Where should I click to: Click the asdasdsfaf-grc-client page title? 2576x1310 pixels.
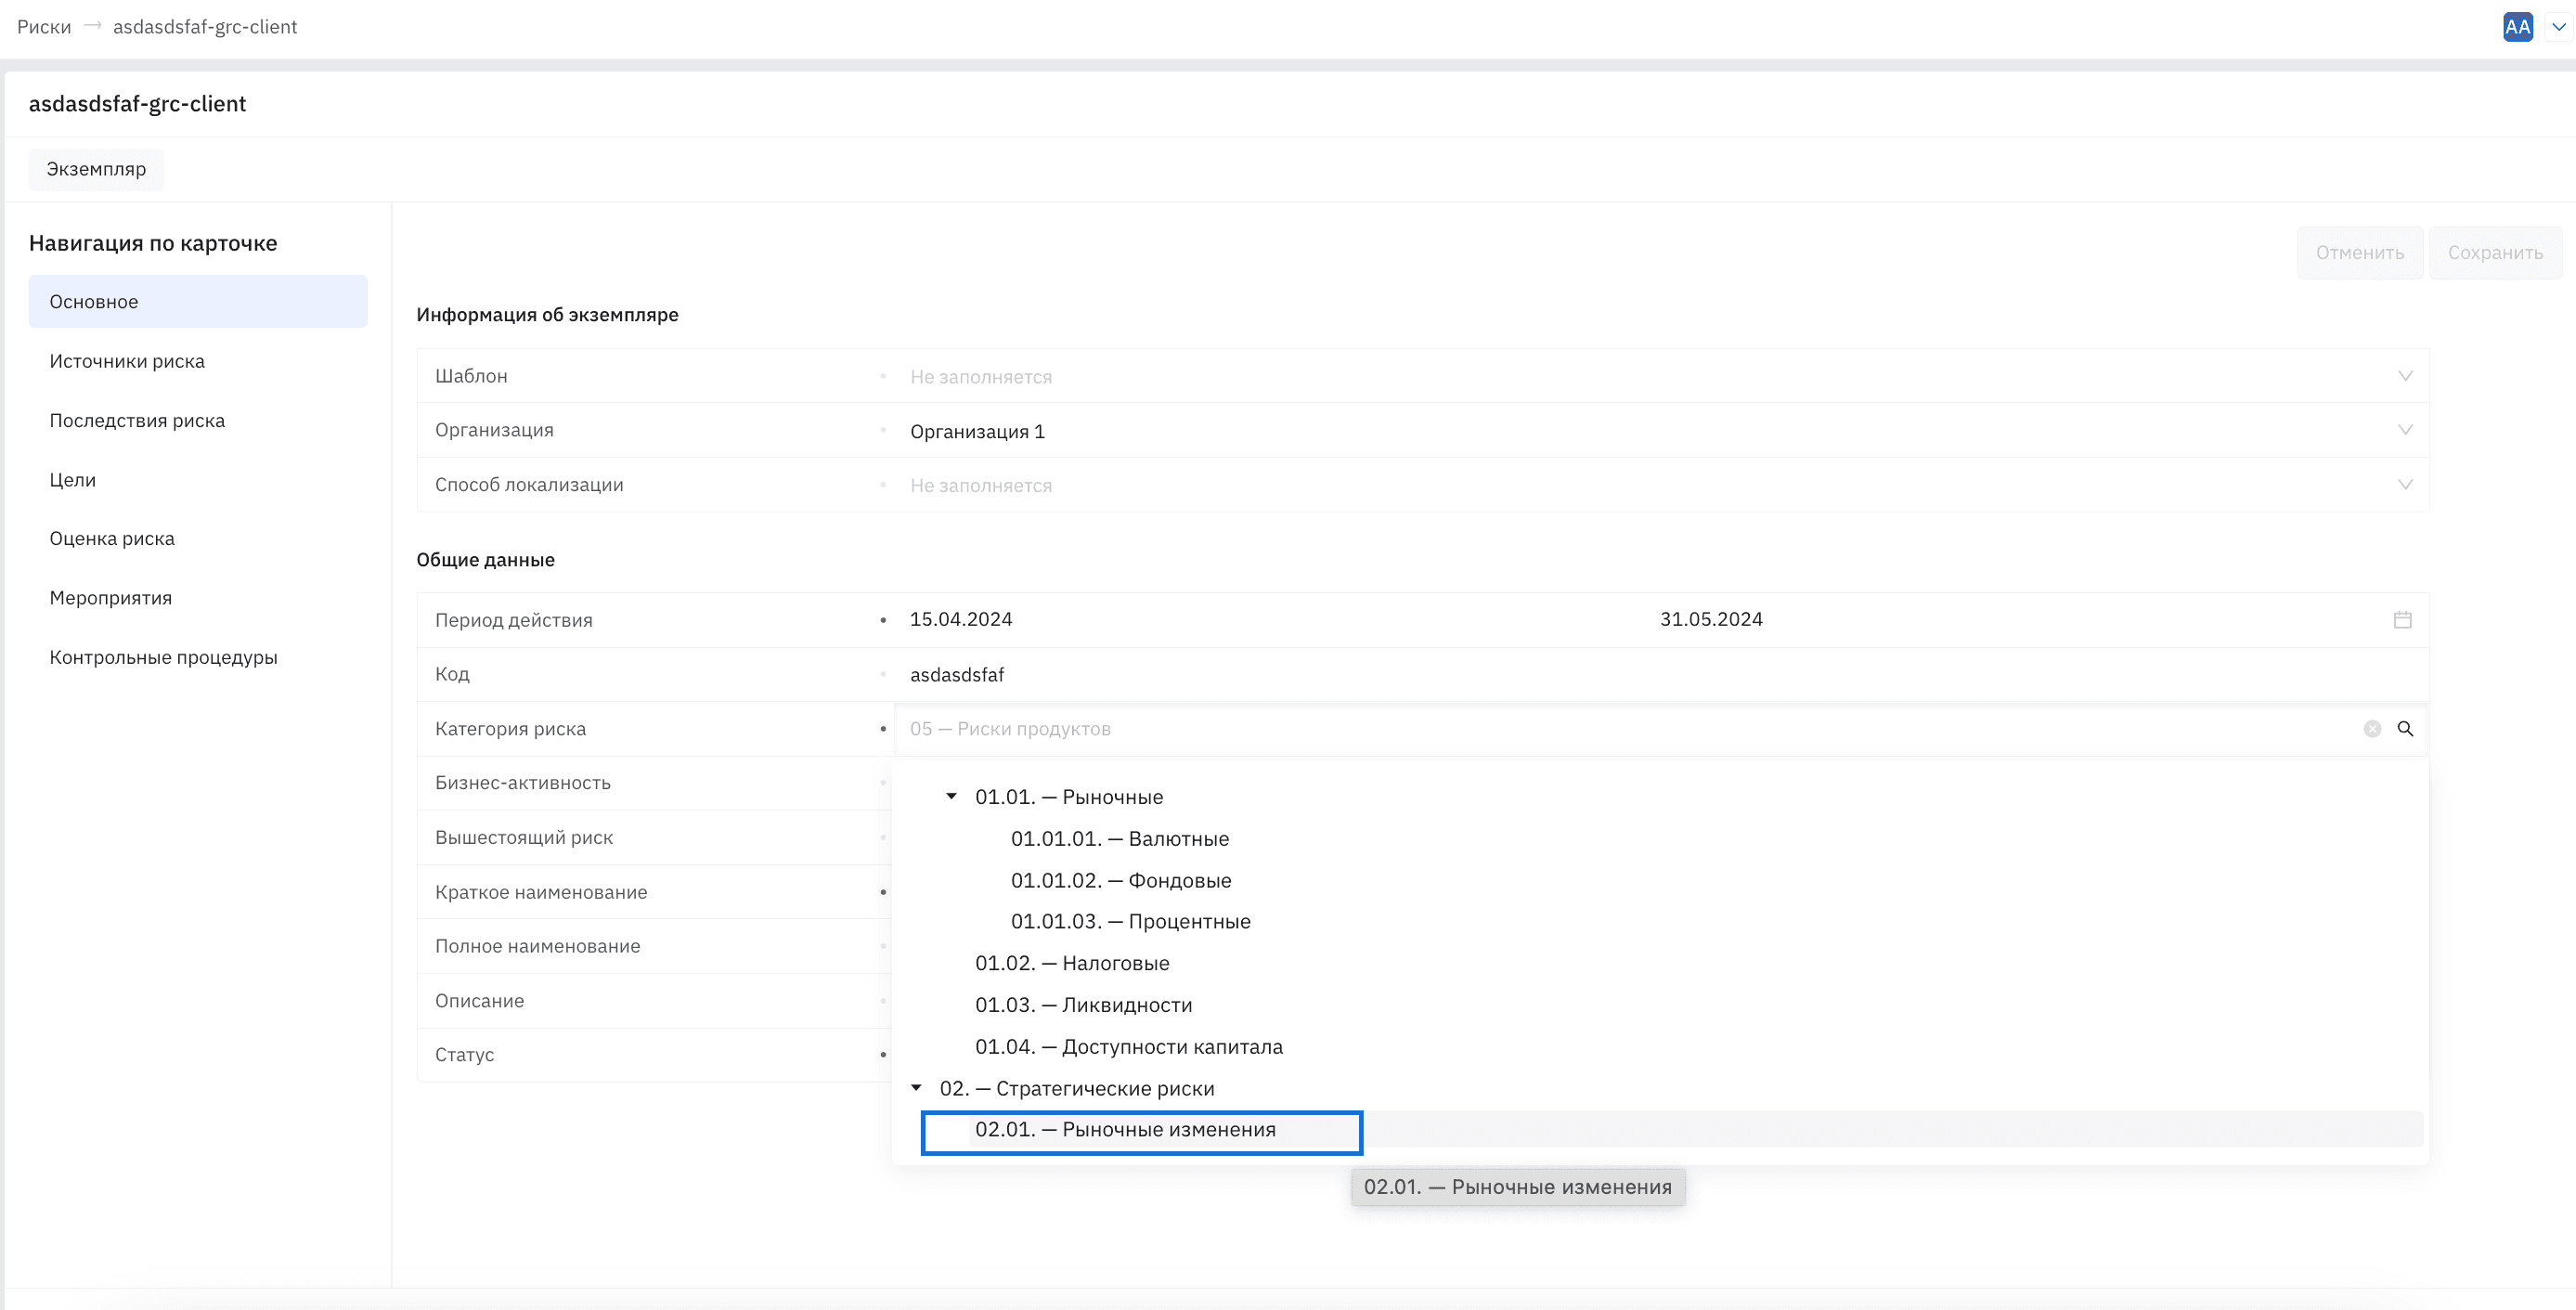pyautogui.click(x=137, y=104)
